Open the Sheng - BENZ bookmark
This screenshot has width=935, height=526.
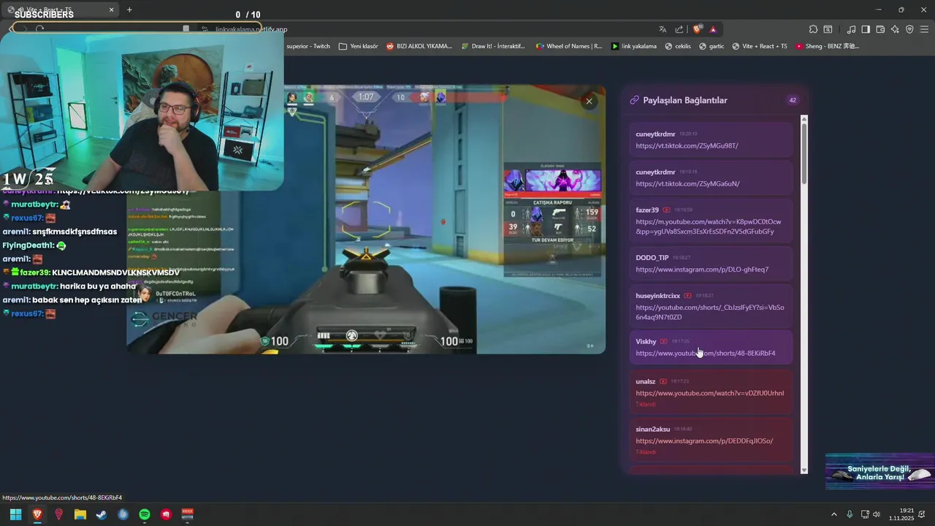[x=828, y=46]
